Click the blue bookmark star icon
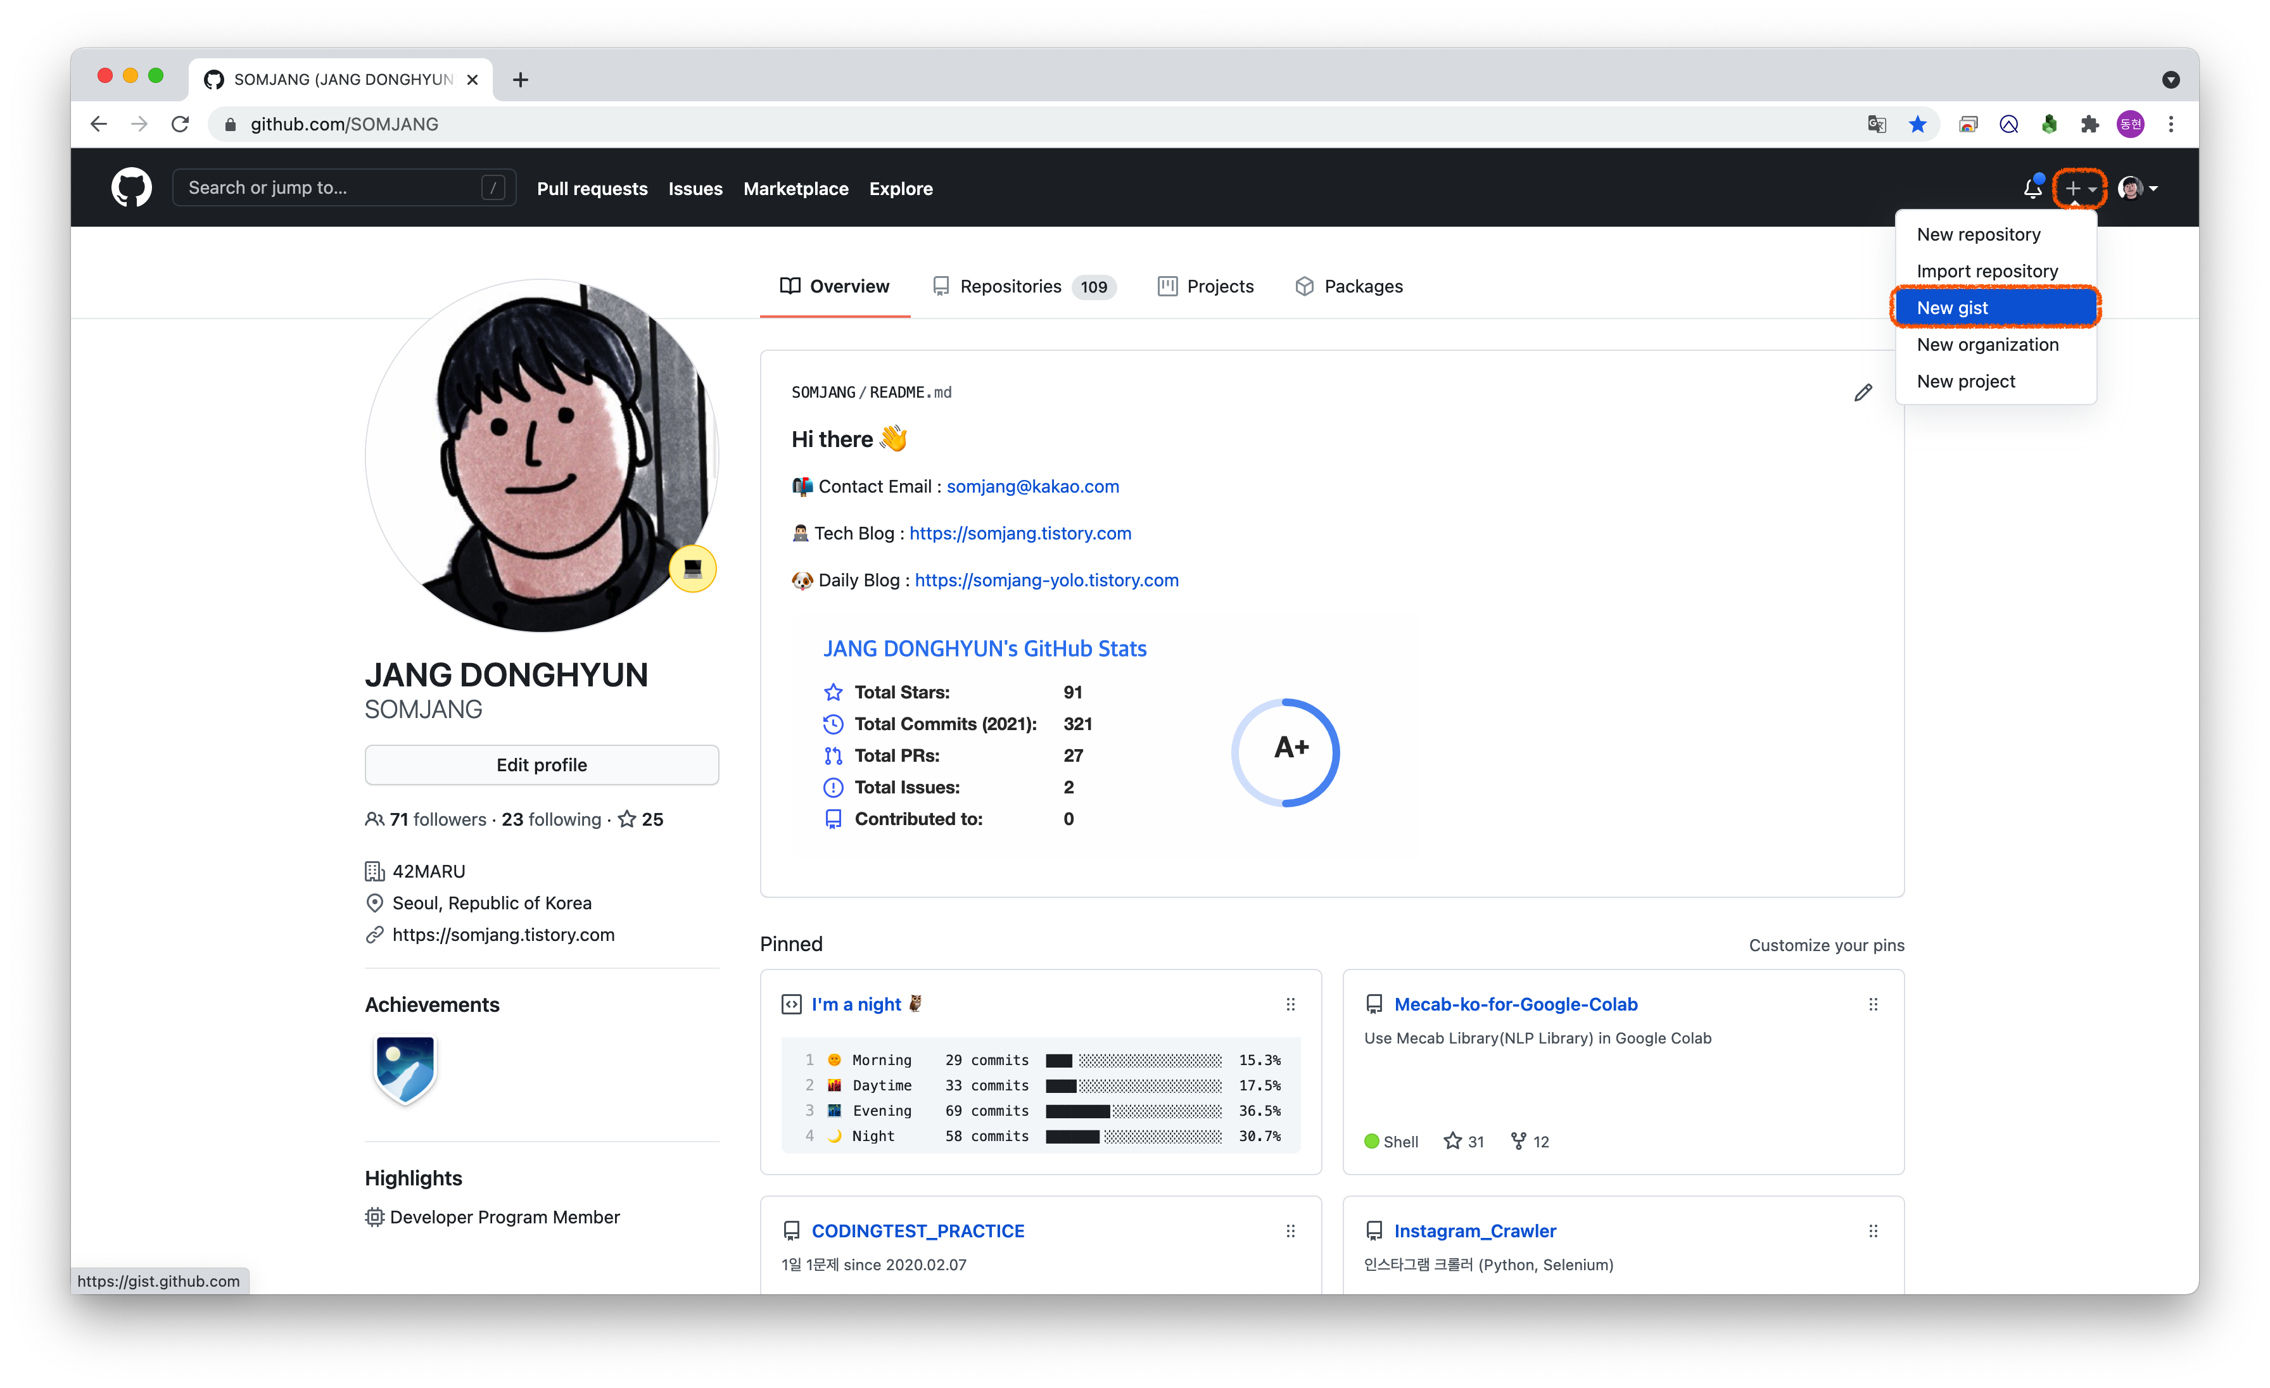2270x1388 pixels. pos(1917,124)
